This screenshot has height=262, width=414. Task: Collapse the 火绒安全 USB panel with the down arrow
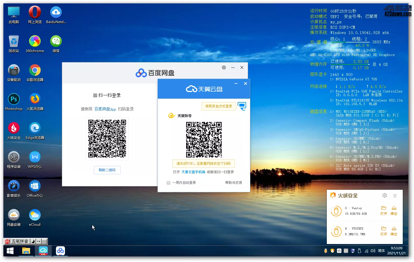pos(395,195)
